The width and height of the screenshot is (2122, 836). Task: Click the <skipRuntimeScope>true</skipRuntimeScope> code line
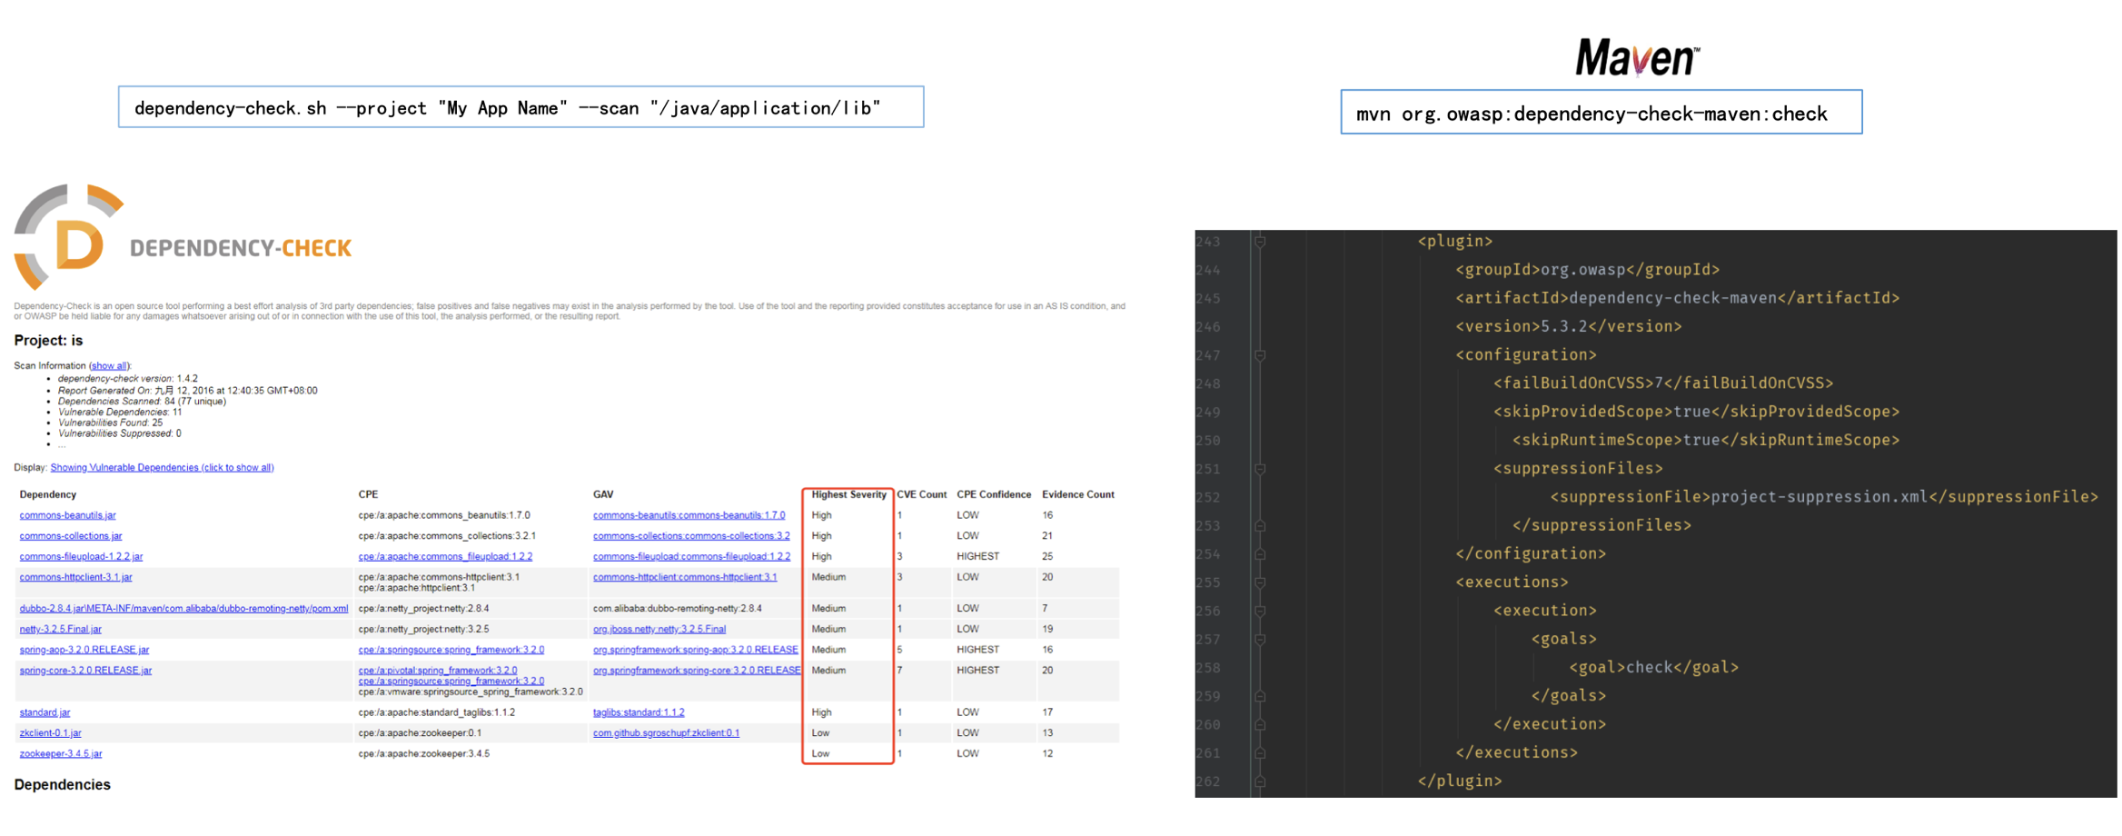pos(1705,441)
